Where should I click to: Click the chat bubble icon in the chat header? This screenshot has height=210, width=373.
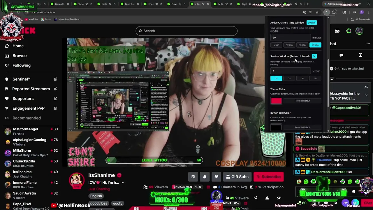coord(341,55)
